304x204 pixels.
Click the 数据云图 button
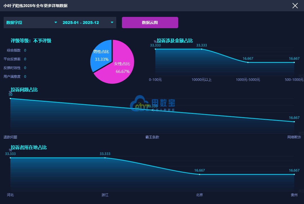pos(150,23)
